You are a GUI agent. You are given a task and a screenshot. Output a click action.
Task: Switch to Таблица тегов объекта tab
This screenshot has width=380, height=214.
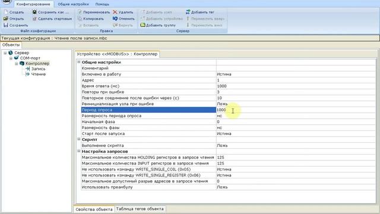pos(140,209)
